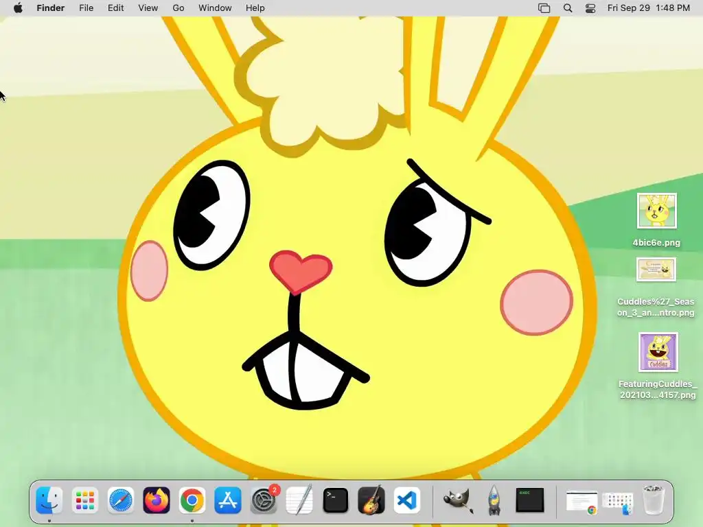The height and width of the screenshot is (527, 703).
Task: Open the Apple menu
Action: pos(18,8)
